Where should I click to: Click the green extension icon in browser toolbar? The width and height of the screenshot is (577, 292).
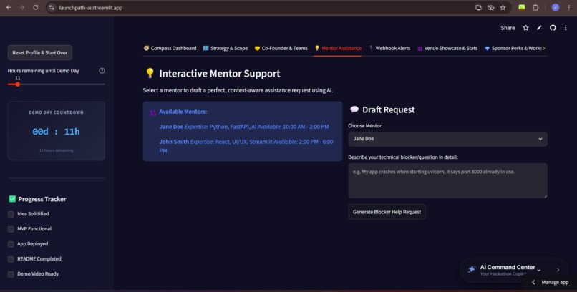[x=521, y=7]
